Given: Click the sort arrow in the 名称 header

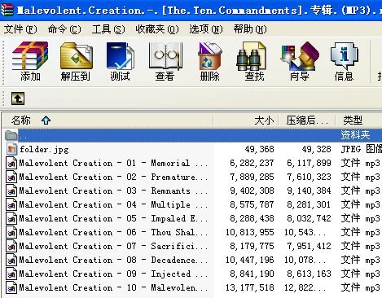Looking at the screenshot, I should click(46, 120).
